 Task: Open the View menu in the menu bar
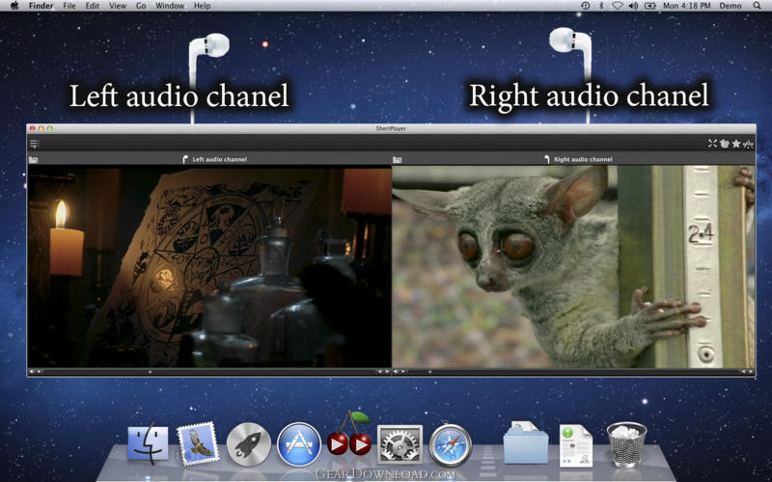tap(118, 6)
